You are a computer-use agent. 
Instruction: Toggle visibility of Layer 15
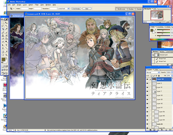pyautogui.click(x=147, y=87)
